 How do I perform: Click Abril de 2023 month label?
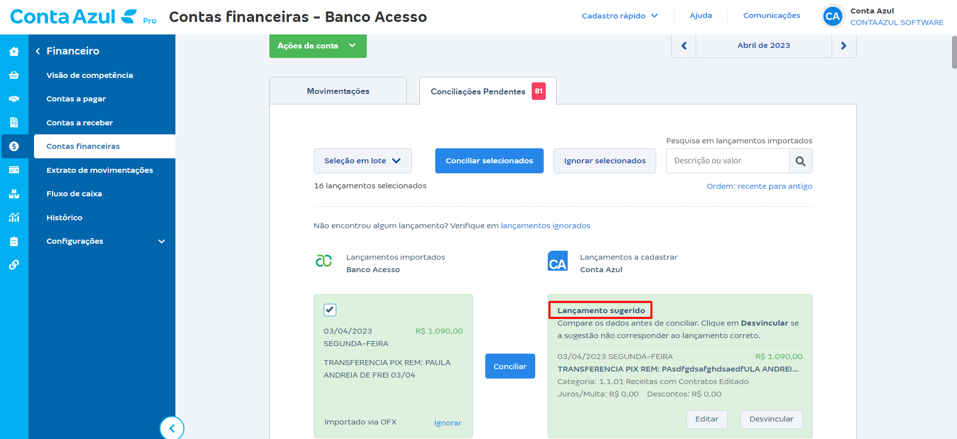764,45
